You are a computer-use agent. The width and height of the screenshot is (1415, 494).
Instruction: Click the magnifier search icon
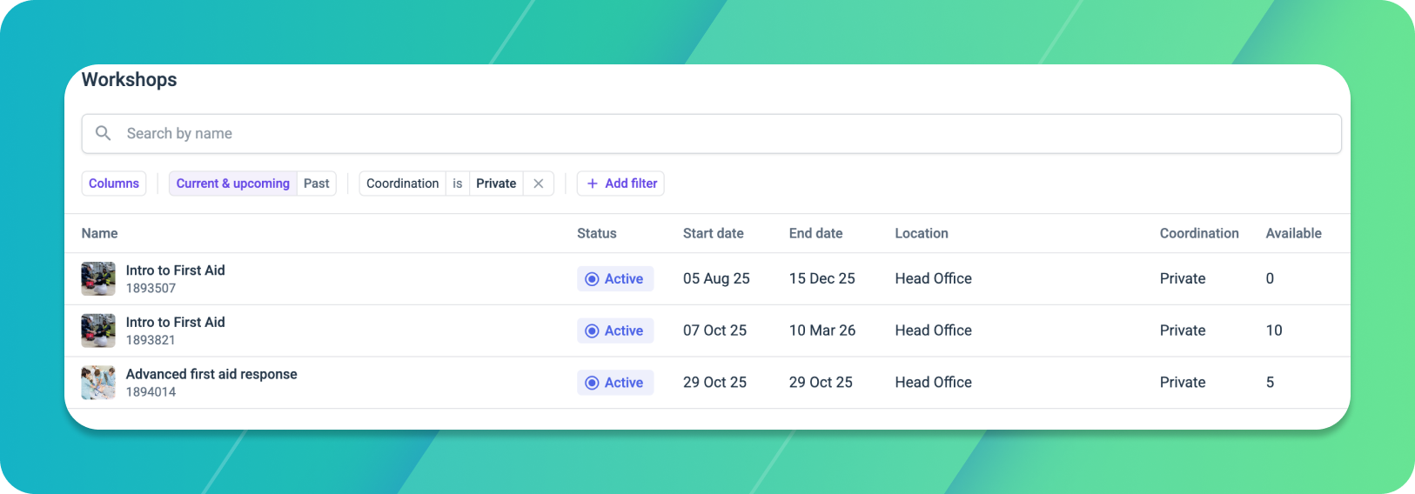(x=103, y=133)
